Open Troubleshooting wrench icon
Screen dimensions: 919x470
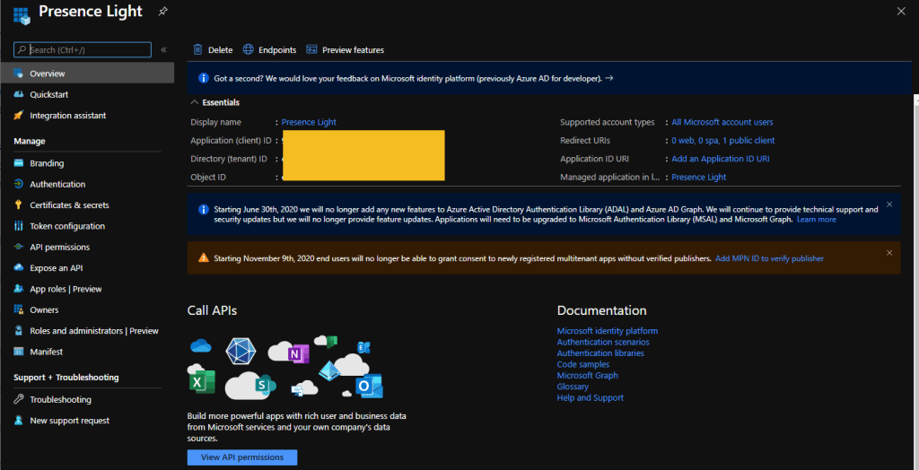pos(19,400)
